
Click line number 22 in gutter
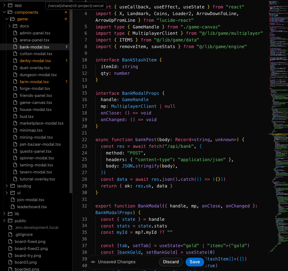click(84, 140)
